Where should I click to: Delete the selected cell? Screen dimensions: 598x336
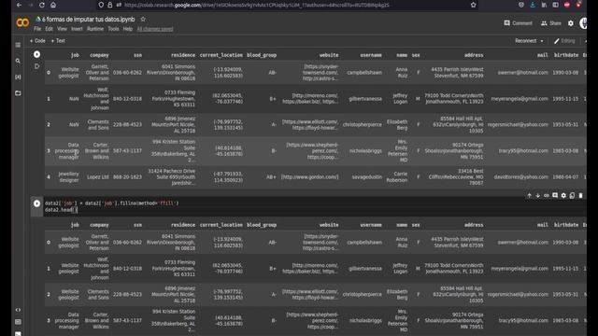click(x=581, y=195)
